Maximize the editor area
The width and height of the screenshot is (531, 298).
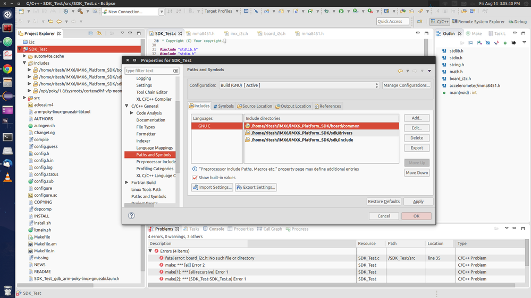pos(426,33)
